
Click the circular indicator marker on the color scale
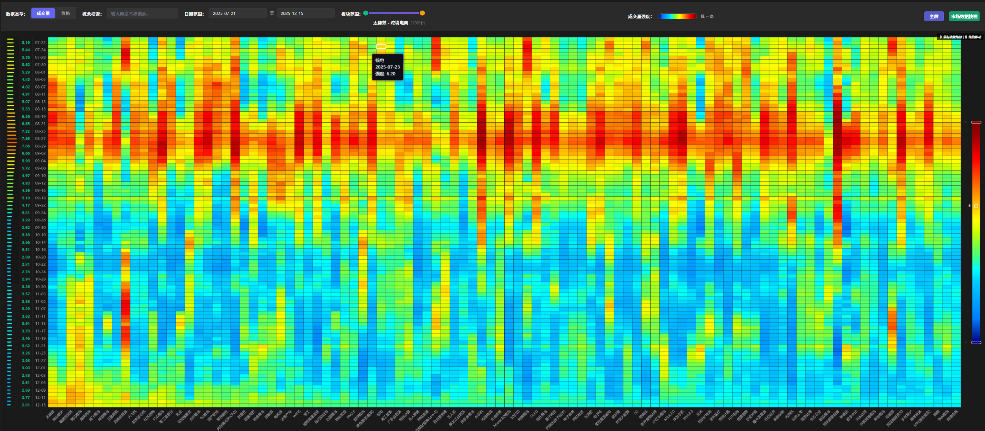pyautogui.click(x=976, y=206)
